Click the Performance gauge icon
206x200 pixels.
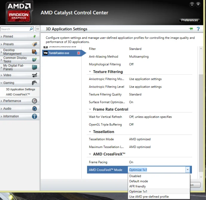pyautogui.click(x=35, y=101)
